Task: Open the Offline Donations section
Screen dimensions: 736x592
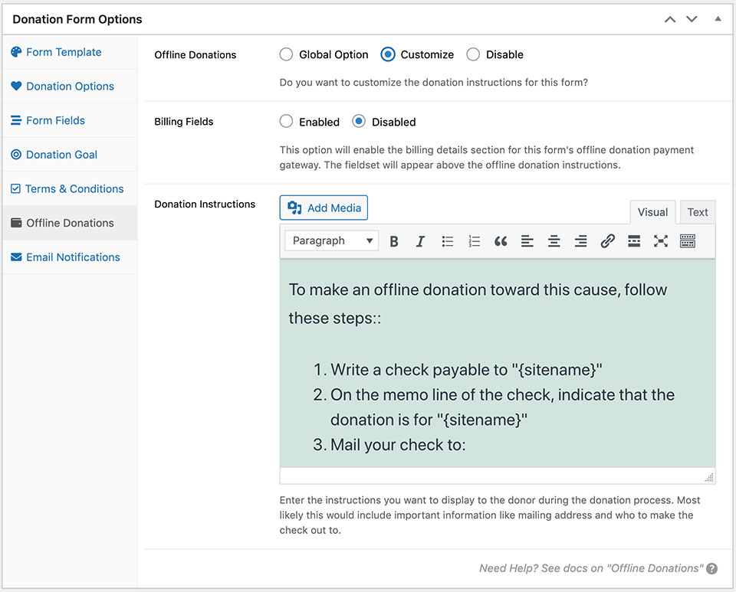Action: pyautogui.click(x=70, y=223)
